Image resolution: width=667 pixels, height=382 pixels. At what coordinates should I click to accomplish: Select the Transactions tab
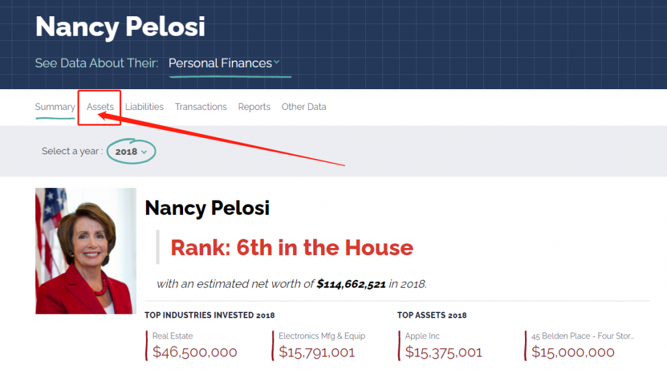pos(201,107)
